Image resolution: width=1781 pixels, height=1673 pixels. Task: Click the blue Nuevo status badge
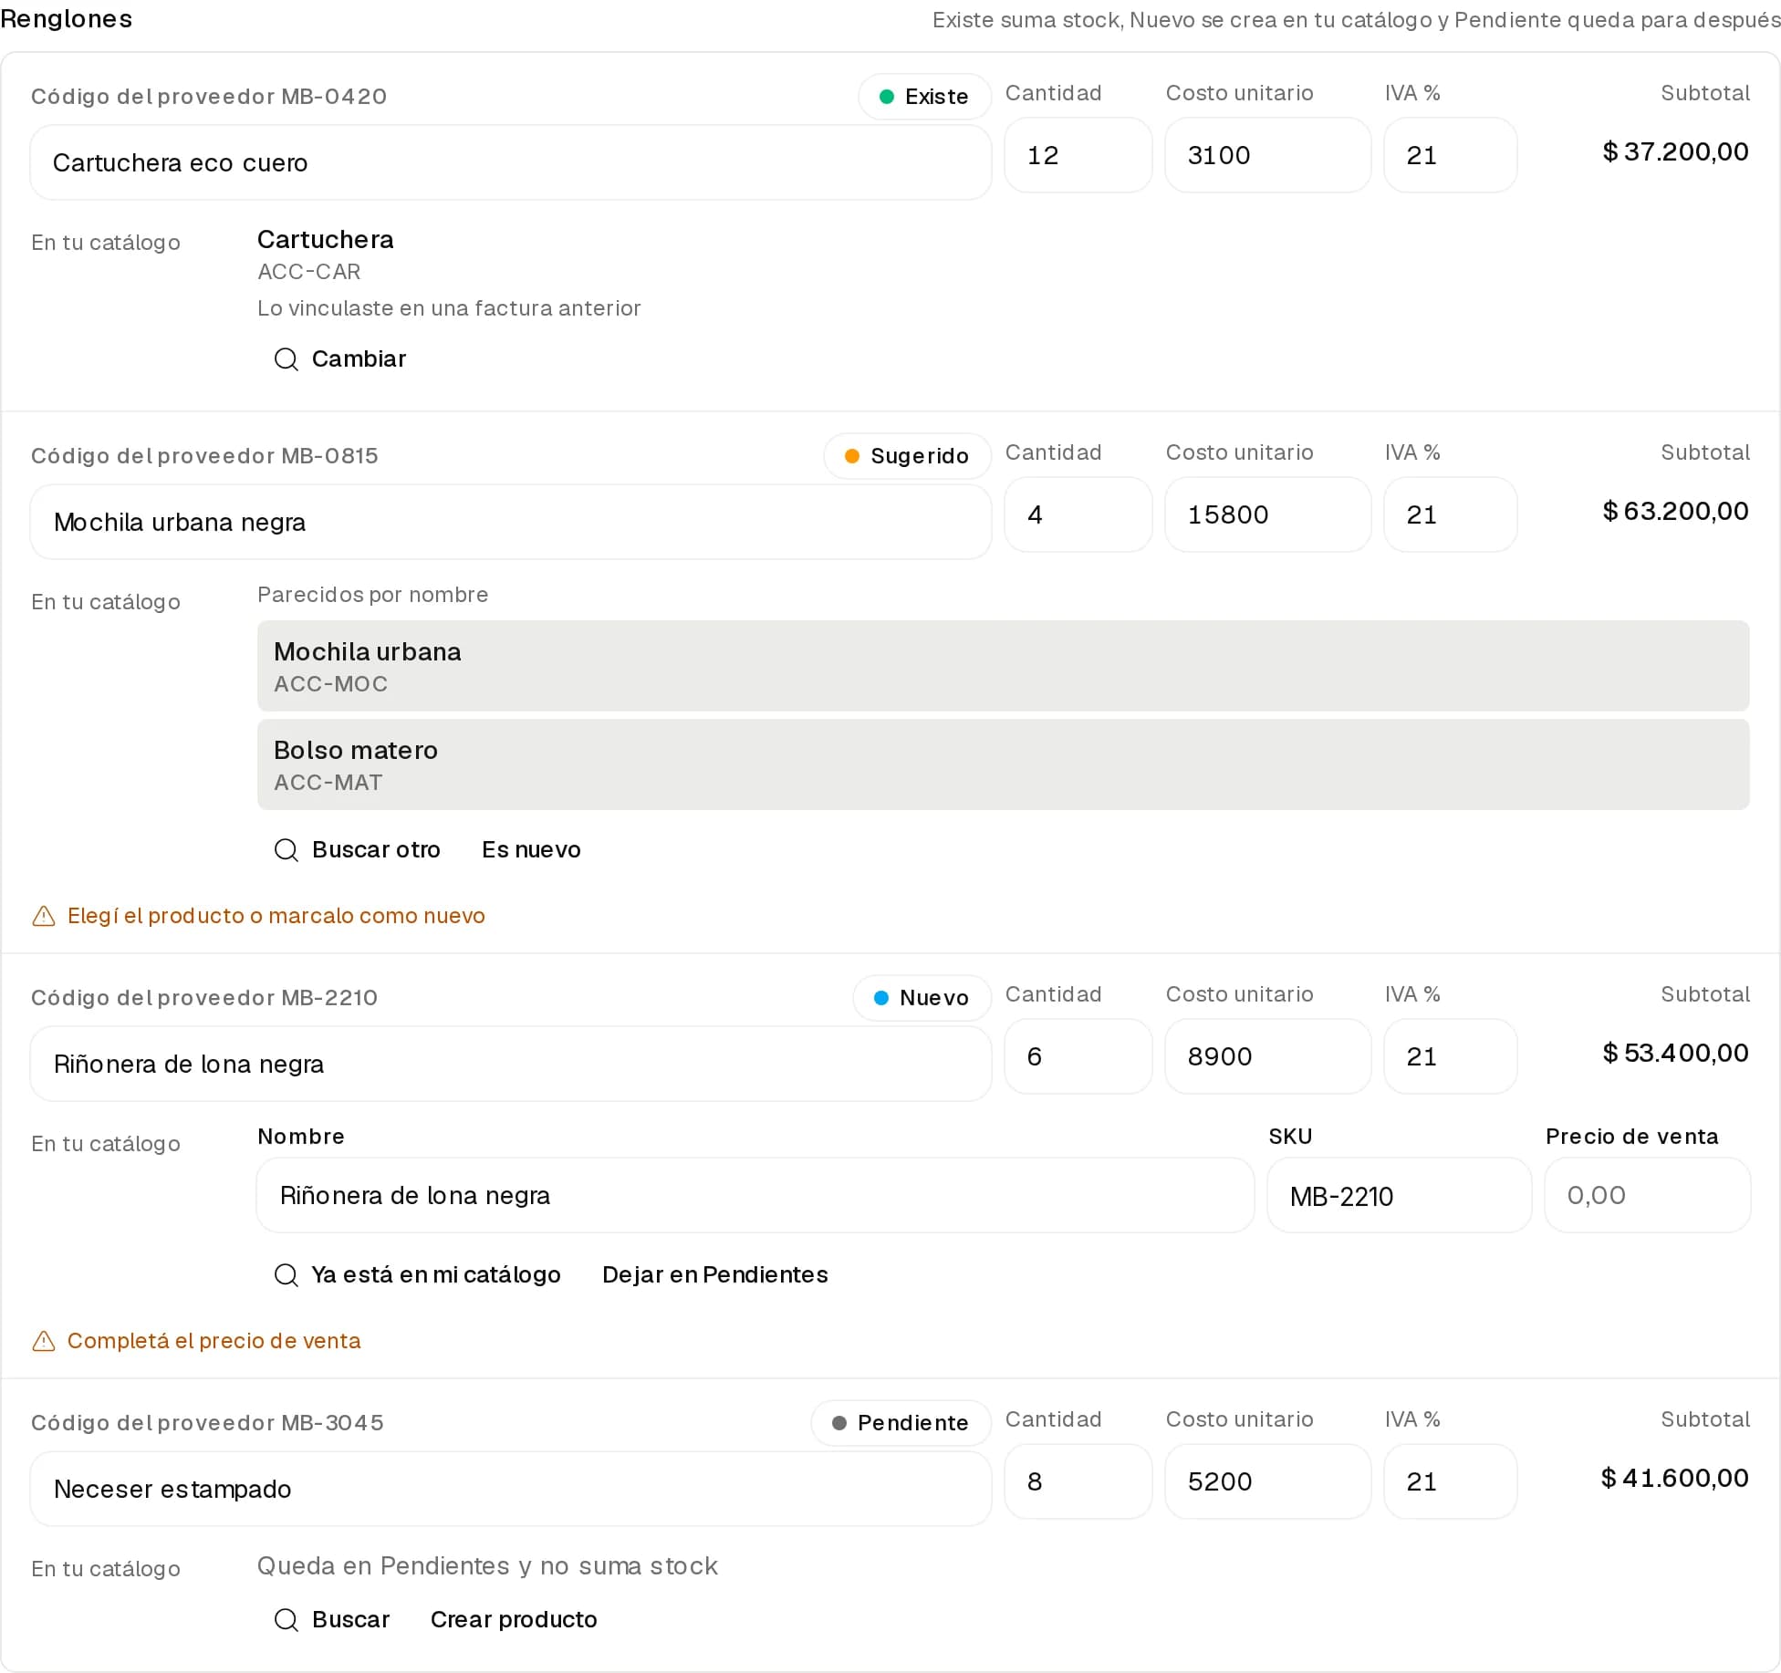[922, 998]
